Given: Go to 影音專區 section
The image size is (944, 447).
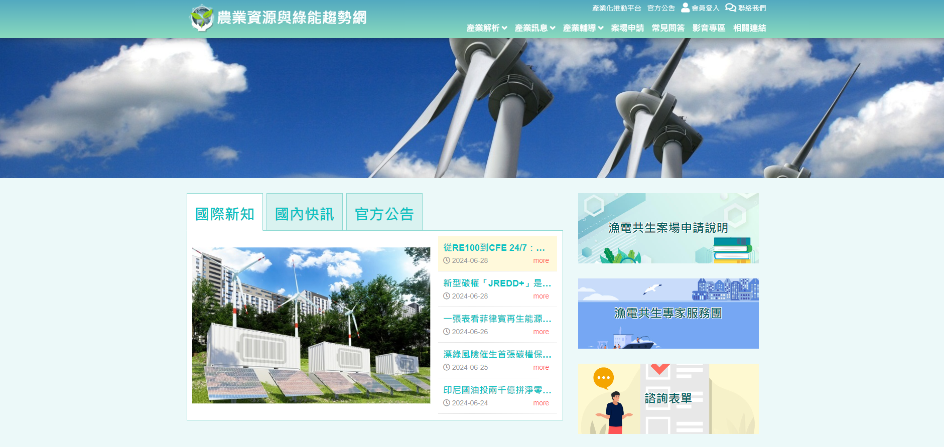Looking at the screenshot, I should click(708, 28).
